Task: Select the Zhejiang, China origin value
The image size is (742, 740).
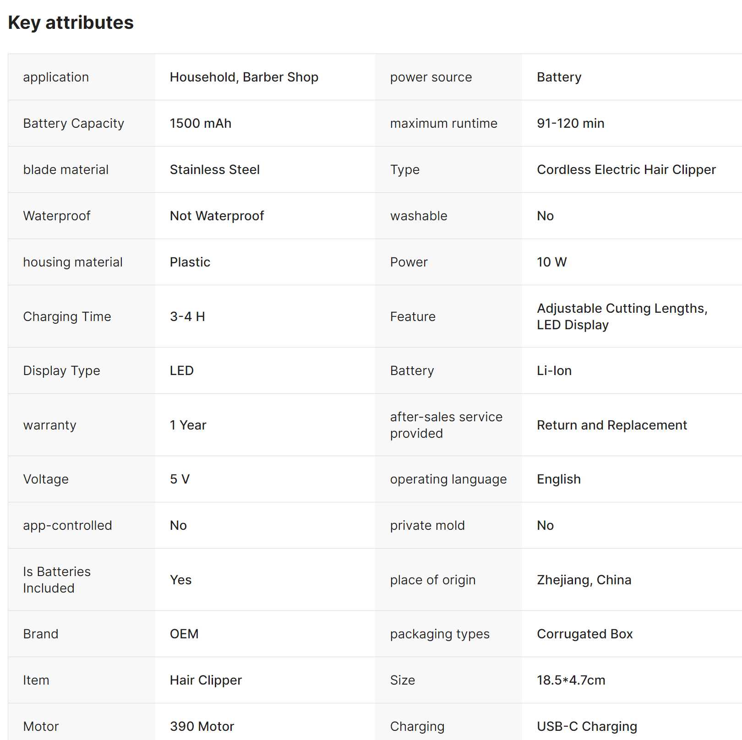Action: 584,580
